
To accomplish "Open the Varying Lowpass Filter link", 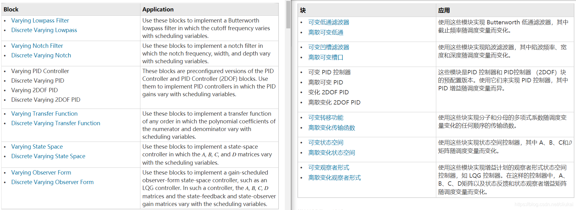I will click(40, 21).
